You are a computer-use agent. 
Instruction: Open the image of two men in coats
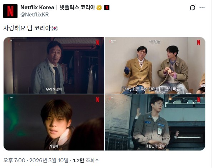[x=155, y=65]
